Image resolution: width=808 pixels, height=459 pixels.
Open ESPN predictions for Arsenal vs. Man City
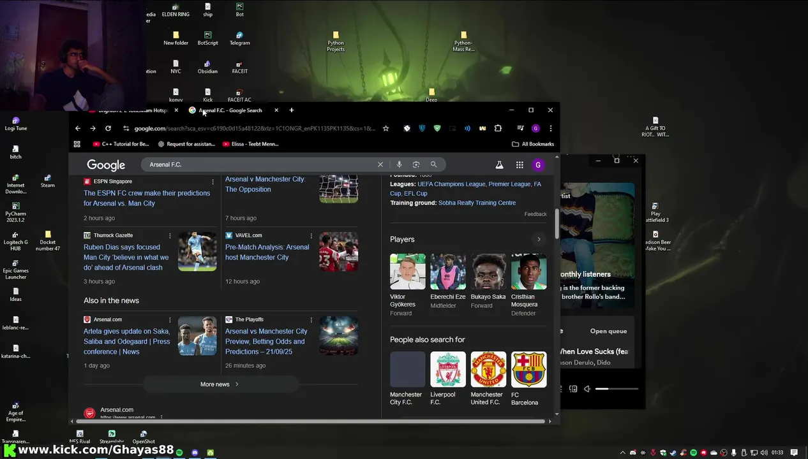coord(147,198)
